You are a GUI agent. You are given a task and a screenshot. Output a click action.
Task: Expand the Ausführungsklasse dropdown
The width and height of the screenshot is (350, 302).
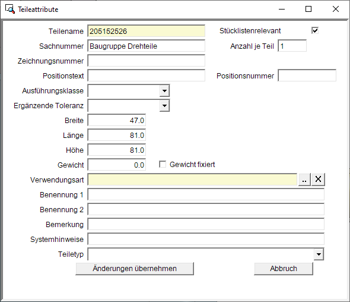(x=164, y=91)
